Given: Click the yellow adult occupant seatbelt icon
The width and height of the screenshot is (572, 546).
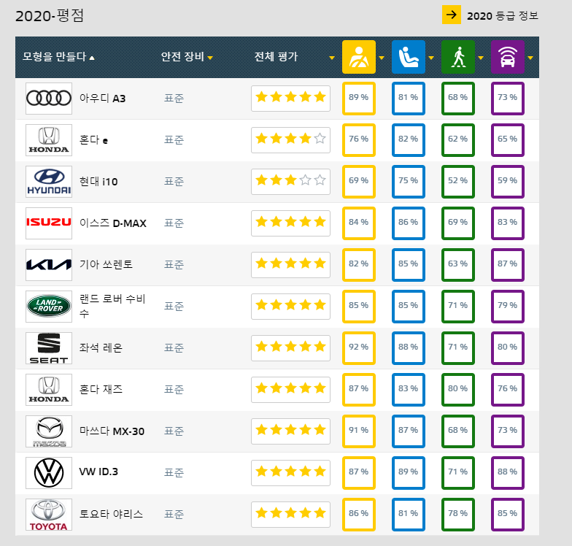Looking at the screenshot, I should pyautogui.click(x=359, y=57).
